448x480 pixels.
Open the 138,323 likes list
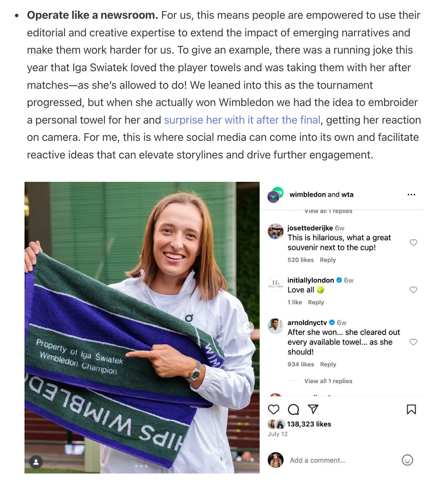(x=309, y=424)
